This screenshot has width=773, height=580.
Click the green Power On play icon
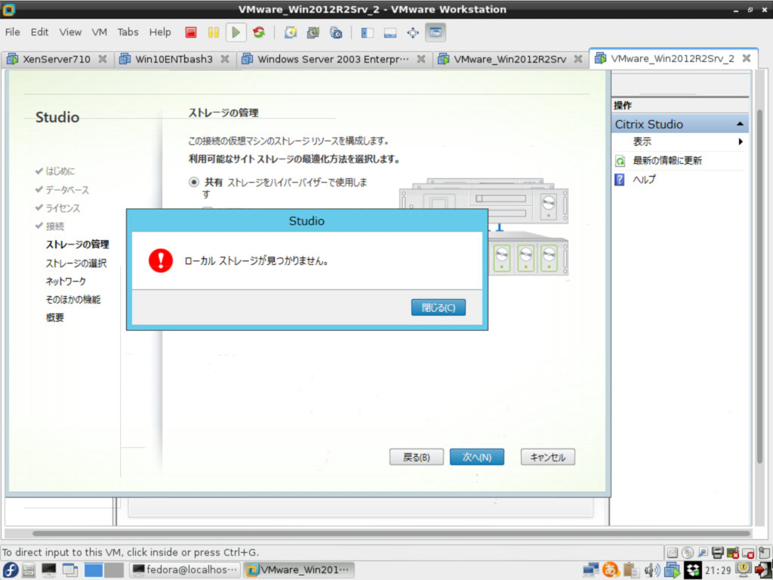tap(236, 32)
